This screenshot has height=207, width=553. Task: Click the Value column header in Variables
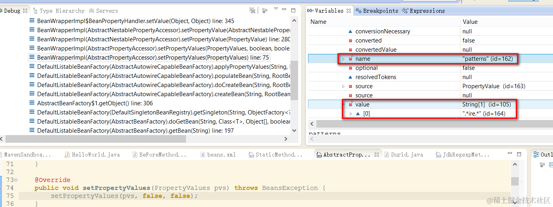(506, 22)
